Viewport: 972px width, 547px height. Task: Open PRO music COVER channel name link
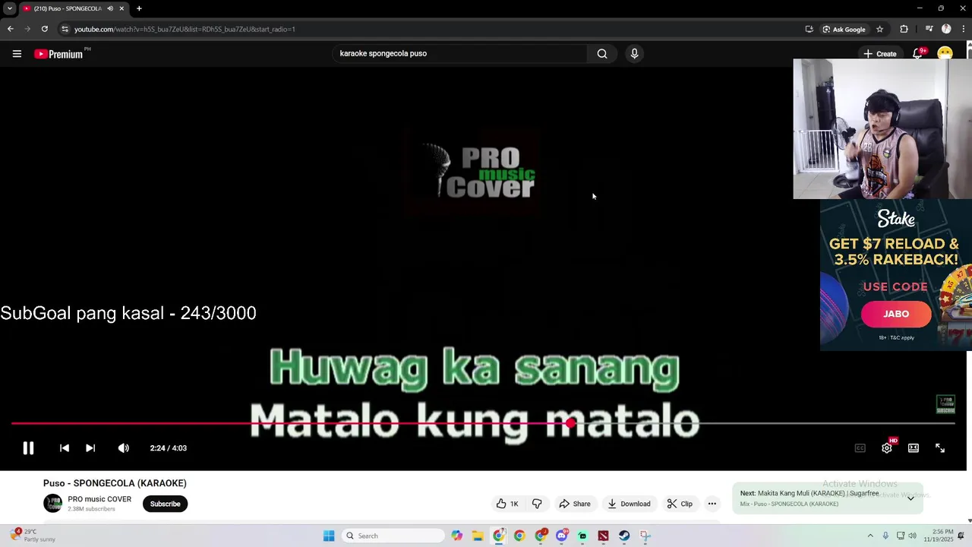pyautogui.click(x=99, y=499)
